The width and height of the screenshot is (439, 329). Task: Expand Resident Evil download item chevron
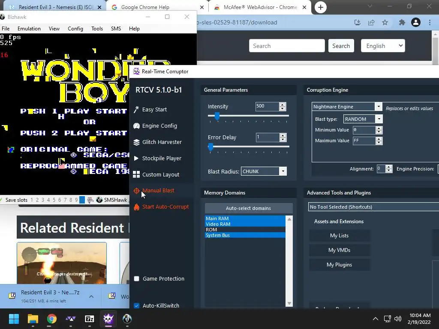click(x=91, y=296)
